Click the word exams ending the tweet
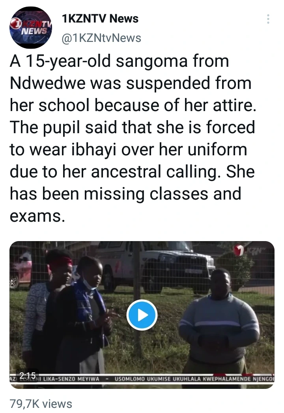This screenshot has height=413, width=284. (37, 216)
